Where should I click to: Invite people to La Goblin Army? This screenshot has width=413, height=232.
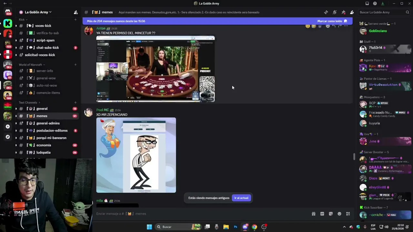[x=76, y=12]
